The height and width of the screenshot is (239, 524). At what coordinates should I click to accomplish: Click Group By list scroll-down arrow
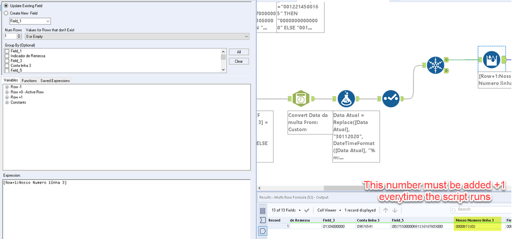[x=223, y=70]
